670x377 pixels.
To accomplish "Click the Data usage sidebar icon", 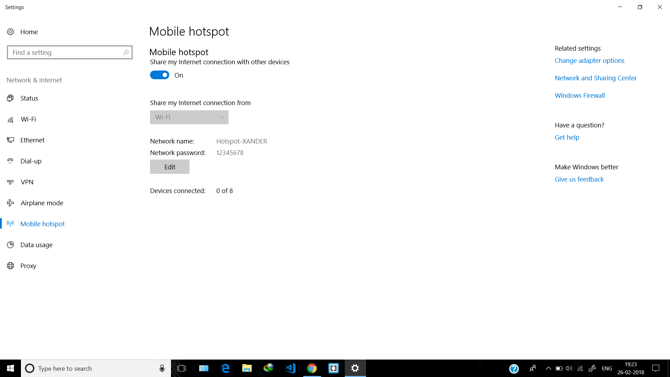I will [x=10, y=244].
